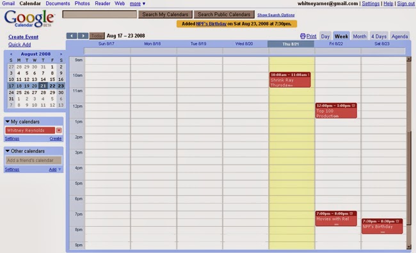Open the Quick Add link
This screenshot has height=253, width=416.
click(x=19, y=45)
